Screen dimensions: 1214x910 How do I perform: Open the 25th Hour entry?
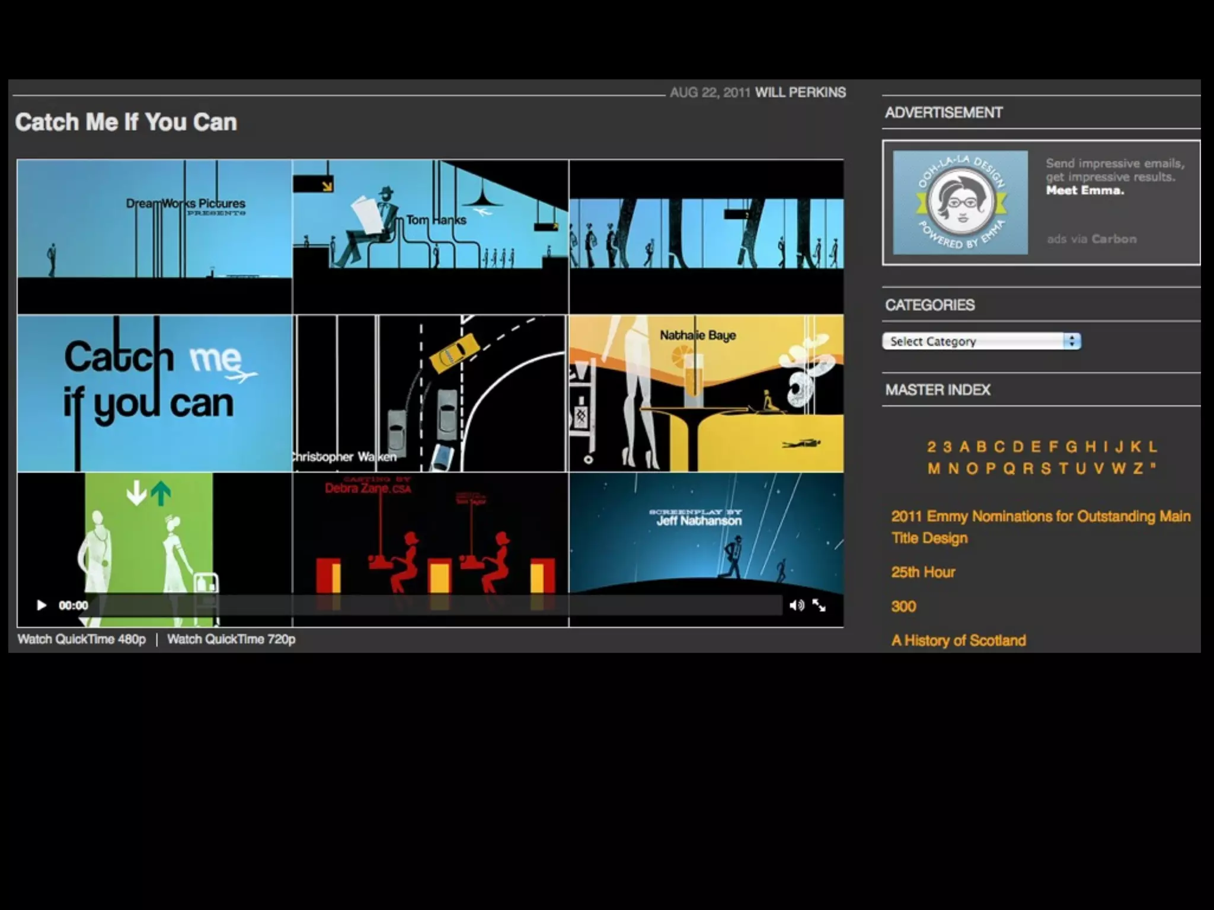pyautogui.click(x=923, y=572)
